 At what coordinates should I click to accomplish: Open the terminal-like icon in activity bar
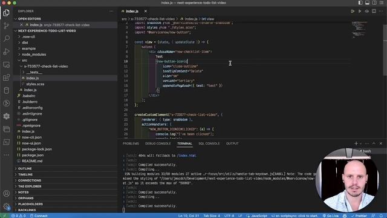[7, 142]
